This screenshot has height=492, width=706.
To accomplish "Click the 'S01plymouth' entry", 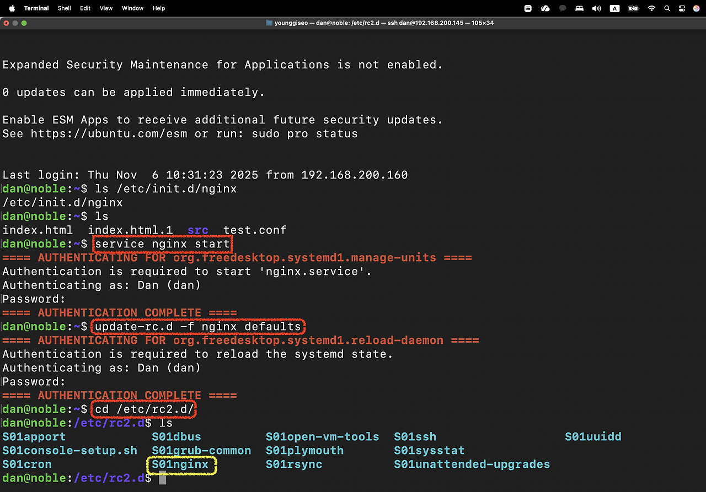I will click(x=304, y=451).
